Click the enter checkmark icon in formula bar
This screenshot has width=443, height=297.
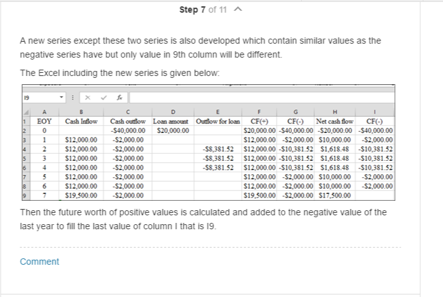click(104, 98)
